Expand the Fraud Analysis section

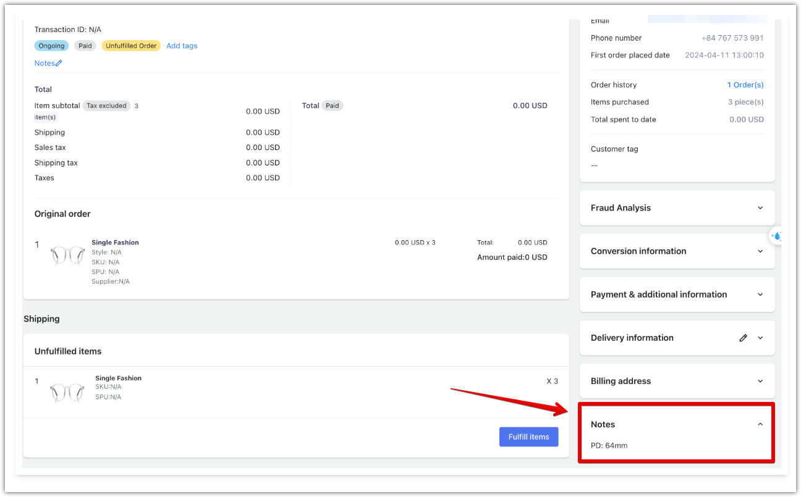(x=760, y=208)
